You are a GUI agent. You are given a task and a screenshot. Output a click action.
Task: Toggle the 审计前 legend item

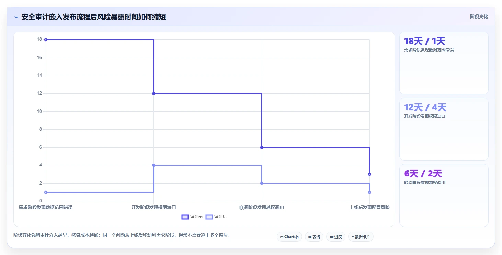pyautogui.click(x=192, y=217)
